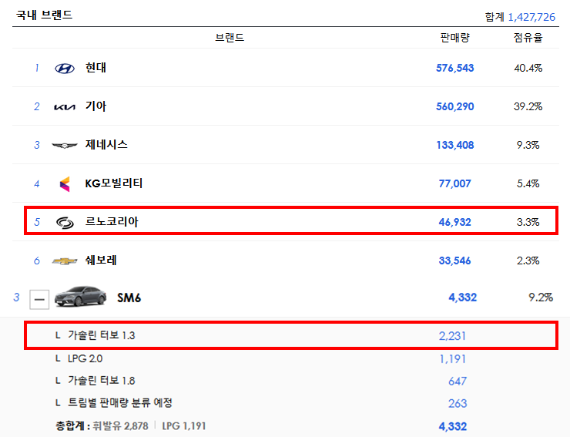
Task: Click Chevrolet sales figure 33,546
Action: click(454, 261)
